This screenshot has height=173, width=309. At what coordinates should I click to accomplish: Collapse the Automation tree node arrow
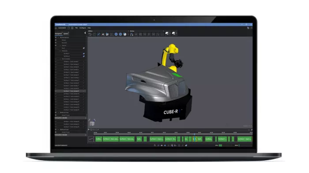coord(58,37)
